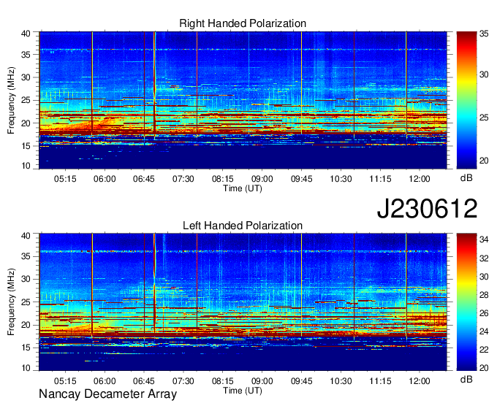Click 35 MHz tick on left-handed plot
The height and width of the screenshot is (403, 497).
26,256
